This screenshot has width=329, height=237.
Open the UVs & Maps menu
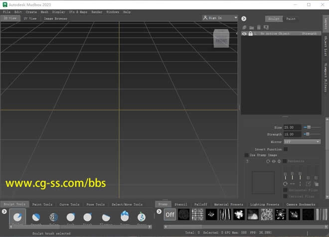(77, 12)
